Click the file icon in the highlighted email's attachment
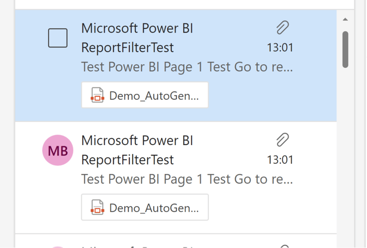 97,95
